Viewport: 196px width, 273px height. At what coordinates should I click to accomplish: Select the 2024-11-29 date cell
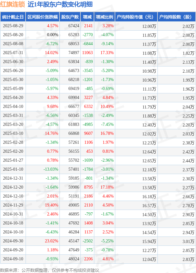13,205
